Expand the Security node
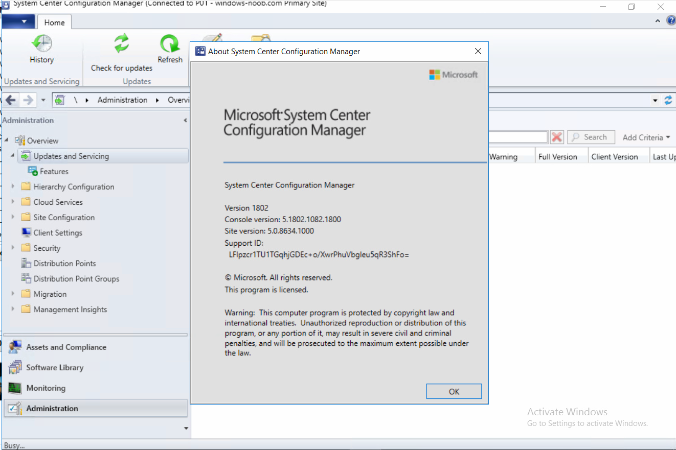Image resolution: width=676 pixels, height=450 pixels. pyautogui.click(x=13, y=248)
